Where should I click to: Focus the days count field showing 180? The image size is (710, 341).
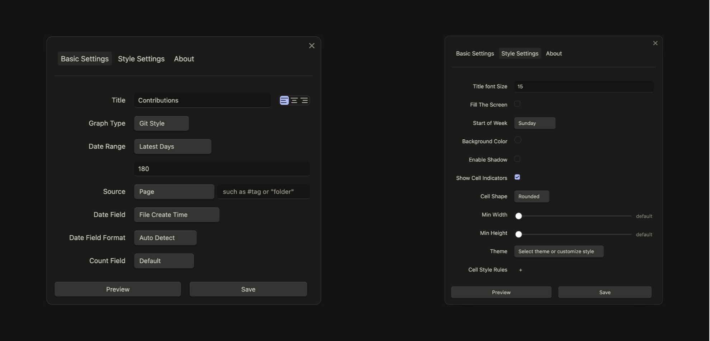(x=222, y=169)
